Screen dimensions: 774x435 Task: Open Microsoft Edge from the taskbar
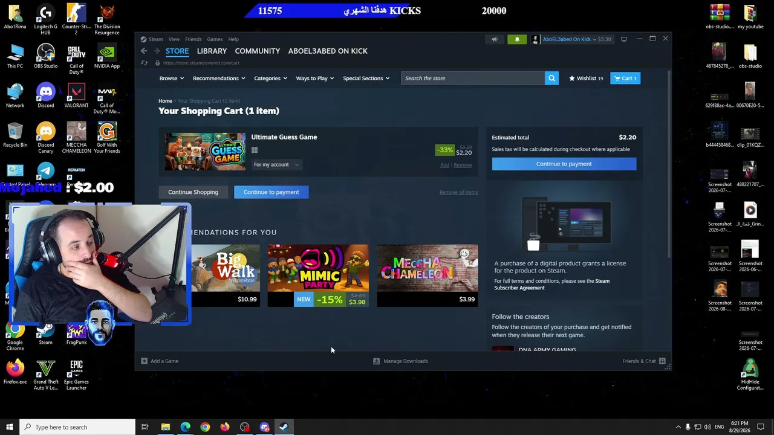click(x=185, y=427)
